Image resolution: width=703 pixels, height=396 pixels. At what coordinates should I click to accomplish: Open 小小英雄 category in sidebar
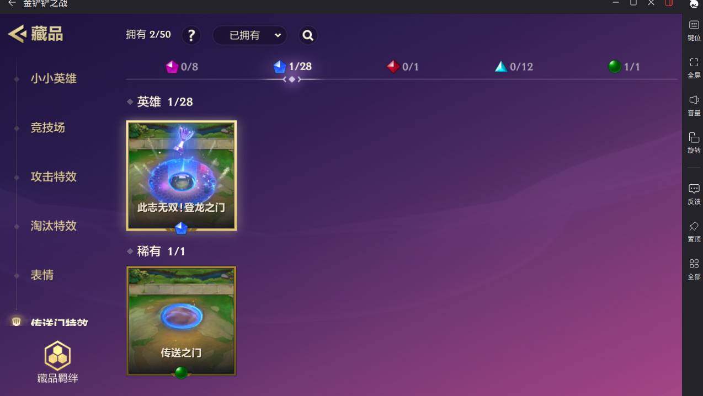tap(54, 78)
